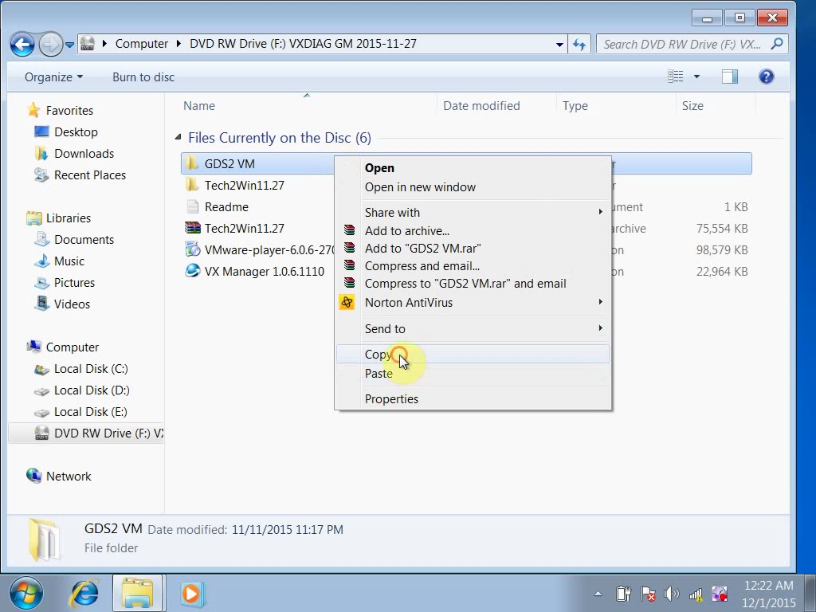Click the Back navigation arrow

[22, 45]
